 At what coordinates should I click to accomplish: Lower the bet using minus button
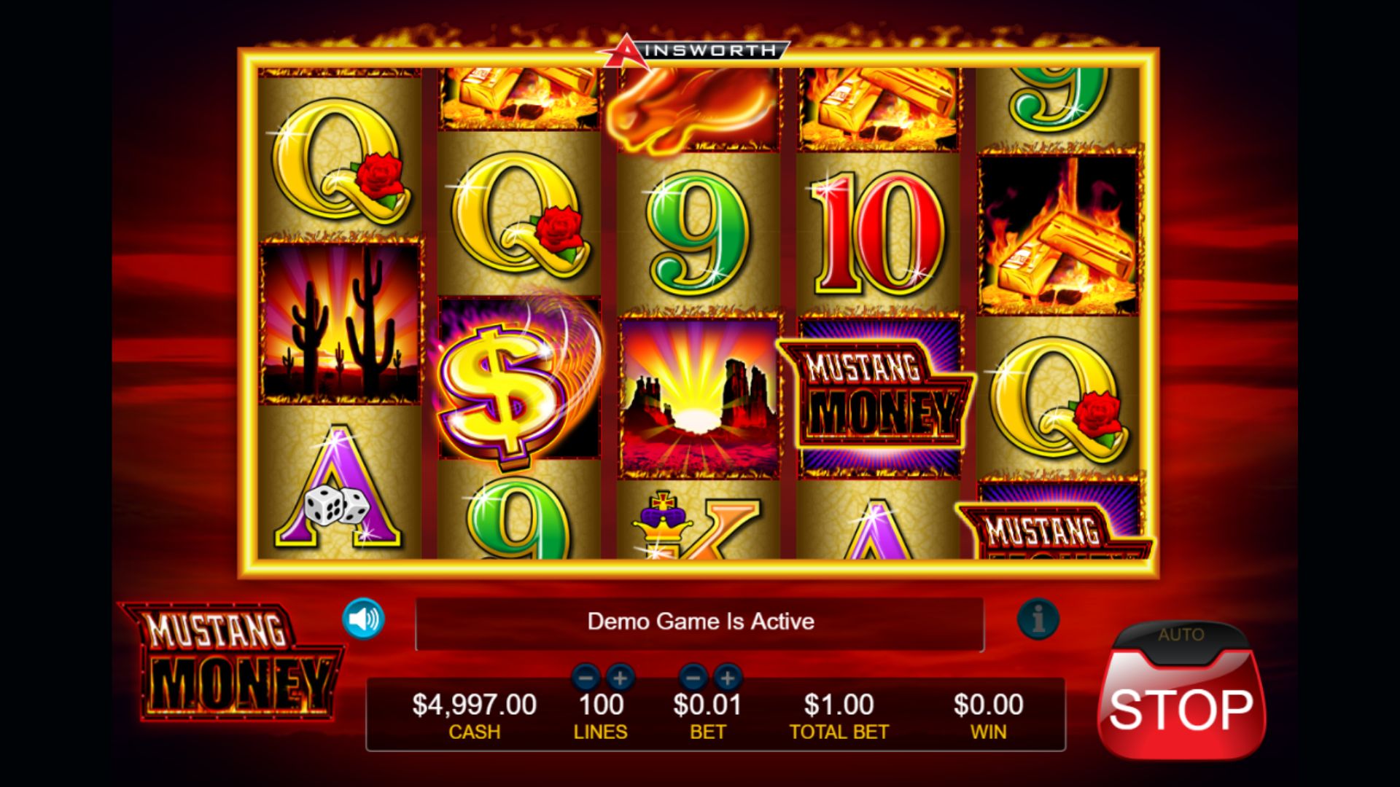coord(693,678)
